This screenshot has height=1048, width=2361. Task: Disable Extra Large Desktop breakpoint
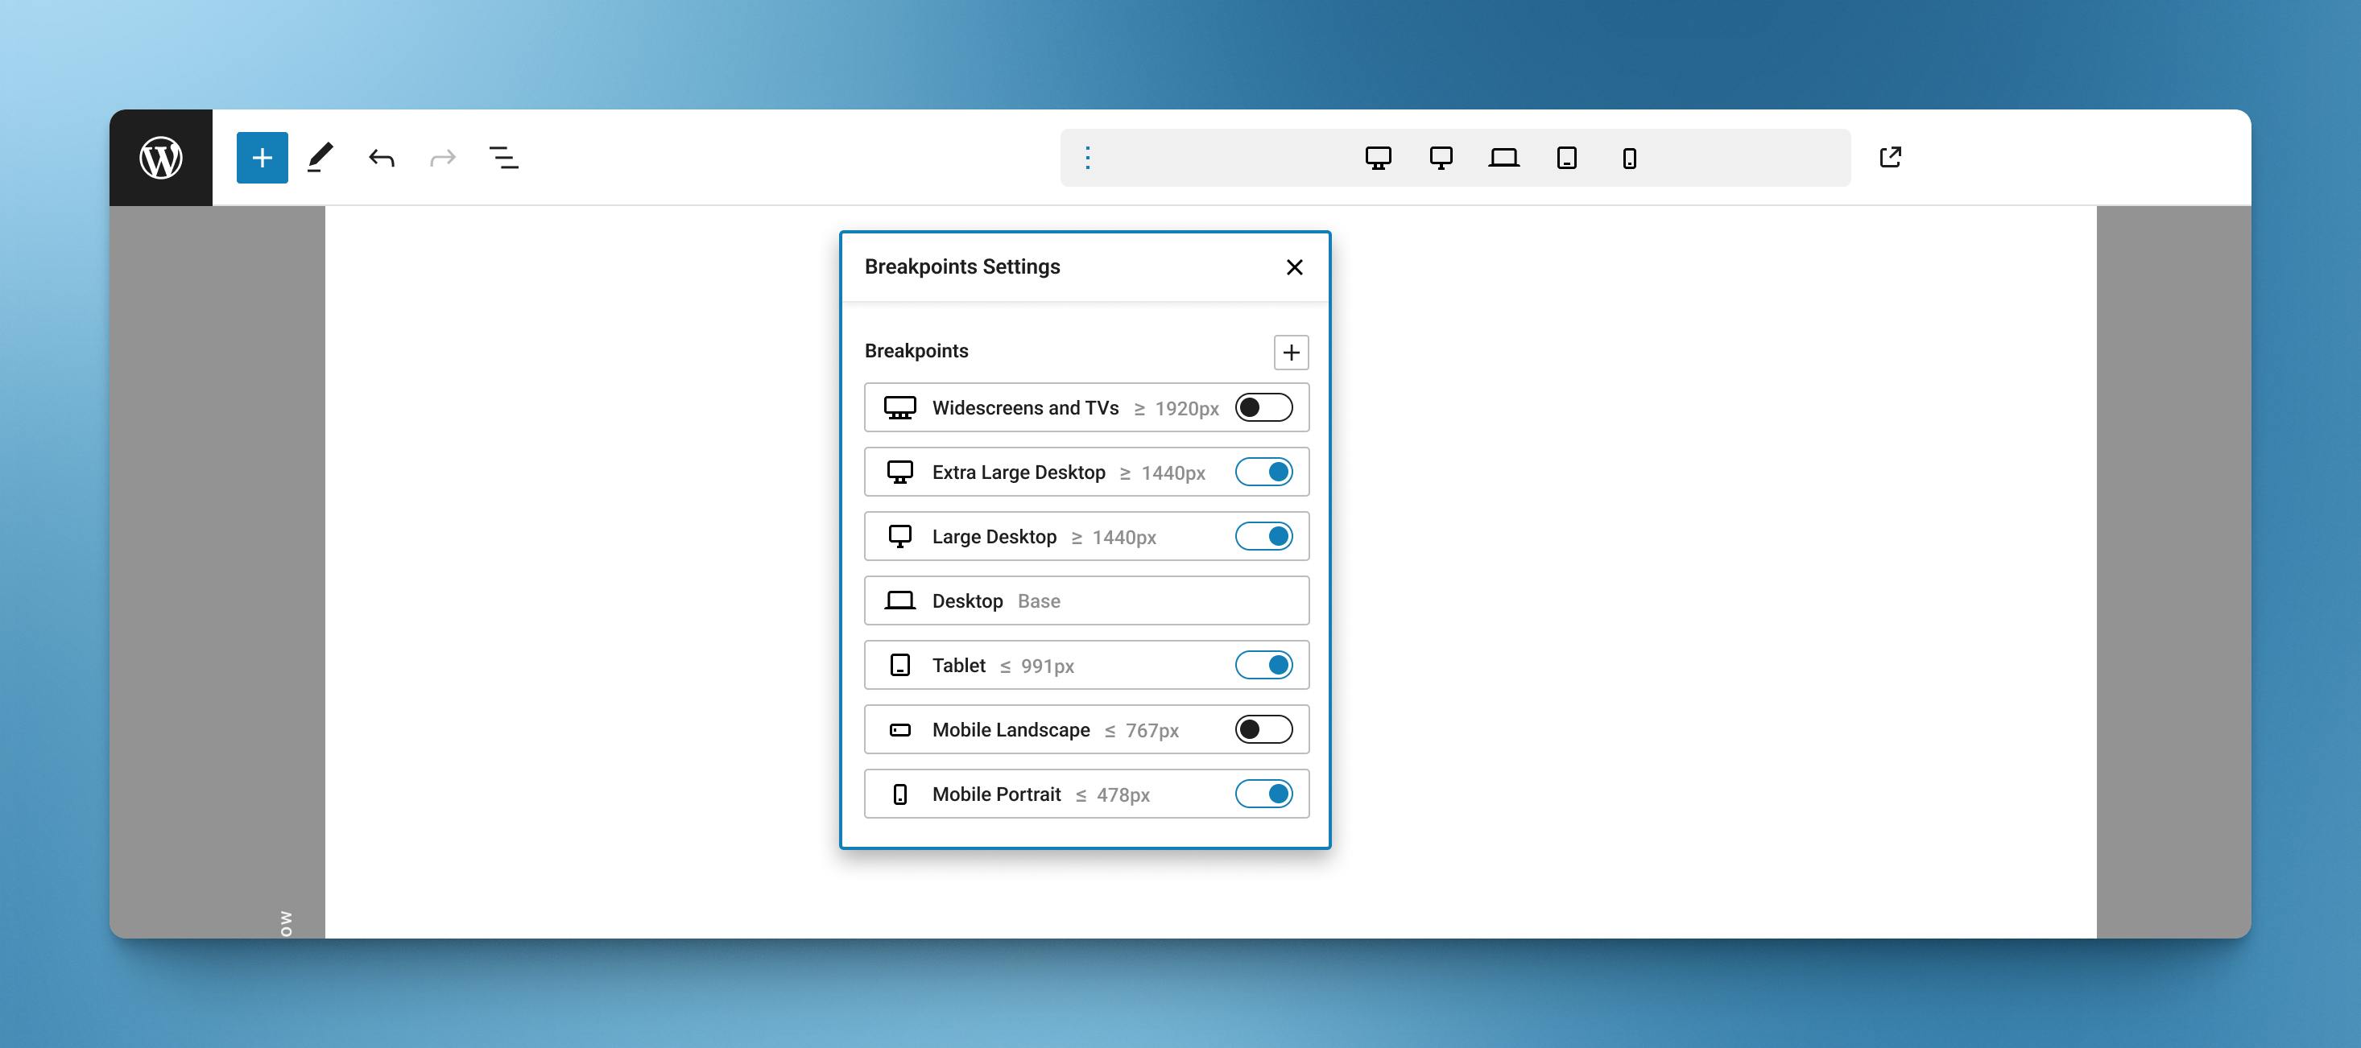1263,472
